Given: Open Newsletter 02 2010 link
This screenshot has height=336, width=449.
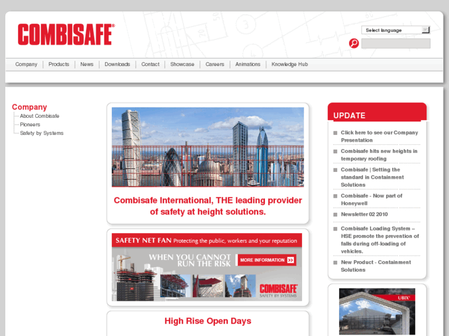Looking at the screenshot, I should (364, 214).
